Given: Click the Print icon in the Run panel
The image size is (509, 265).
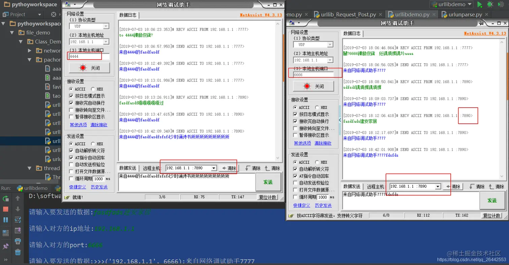Looking at the screenshot, I should pyautogui.click(x=18, y=241).
